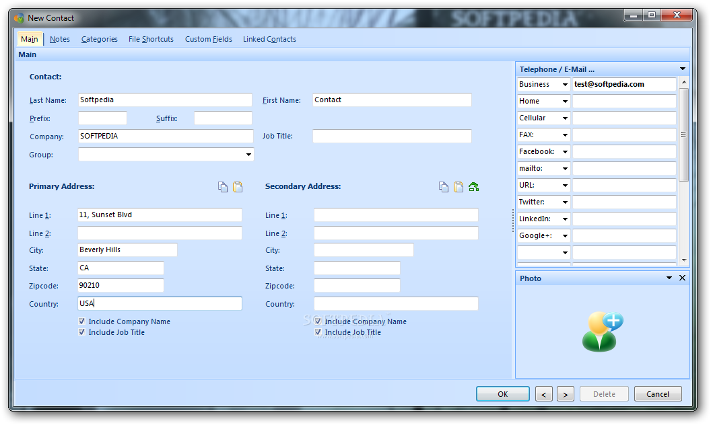Click the Cellular number field

click(624, 118)
